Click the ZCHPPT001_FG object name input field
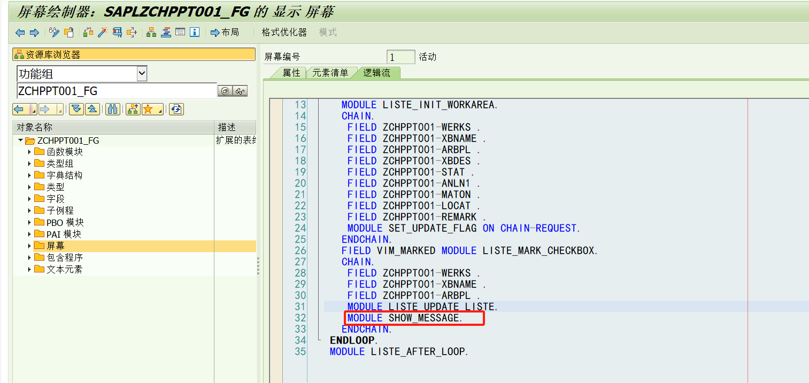The height and width of the screenshot is (383, 809). pos(117,91)
